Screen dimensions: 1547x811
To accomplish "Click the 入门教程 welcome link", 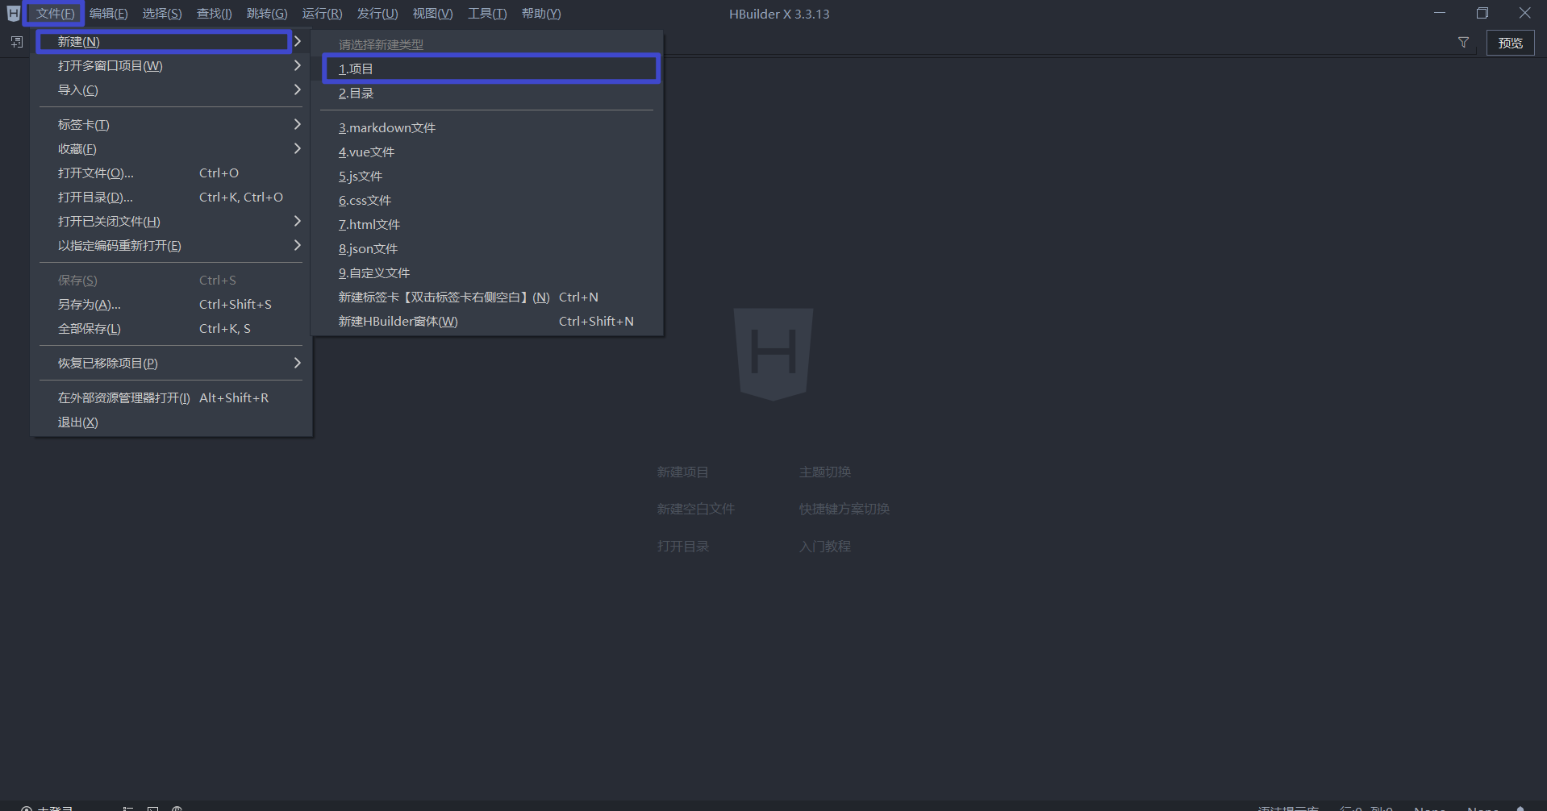I will pos(824,547).
